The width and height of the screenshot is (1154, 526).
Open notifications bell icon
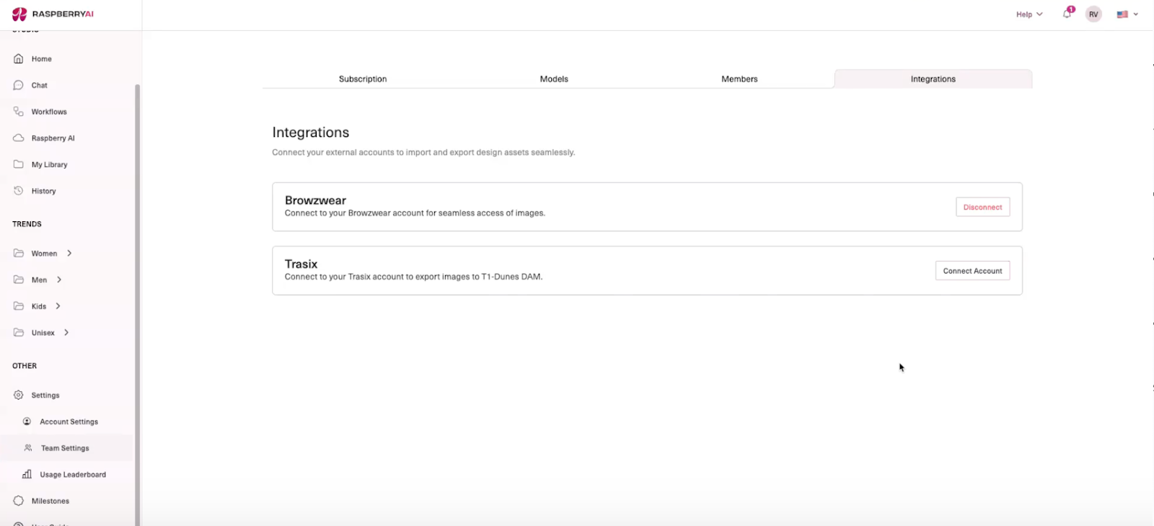[x=1067, y=14]
